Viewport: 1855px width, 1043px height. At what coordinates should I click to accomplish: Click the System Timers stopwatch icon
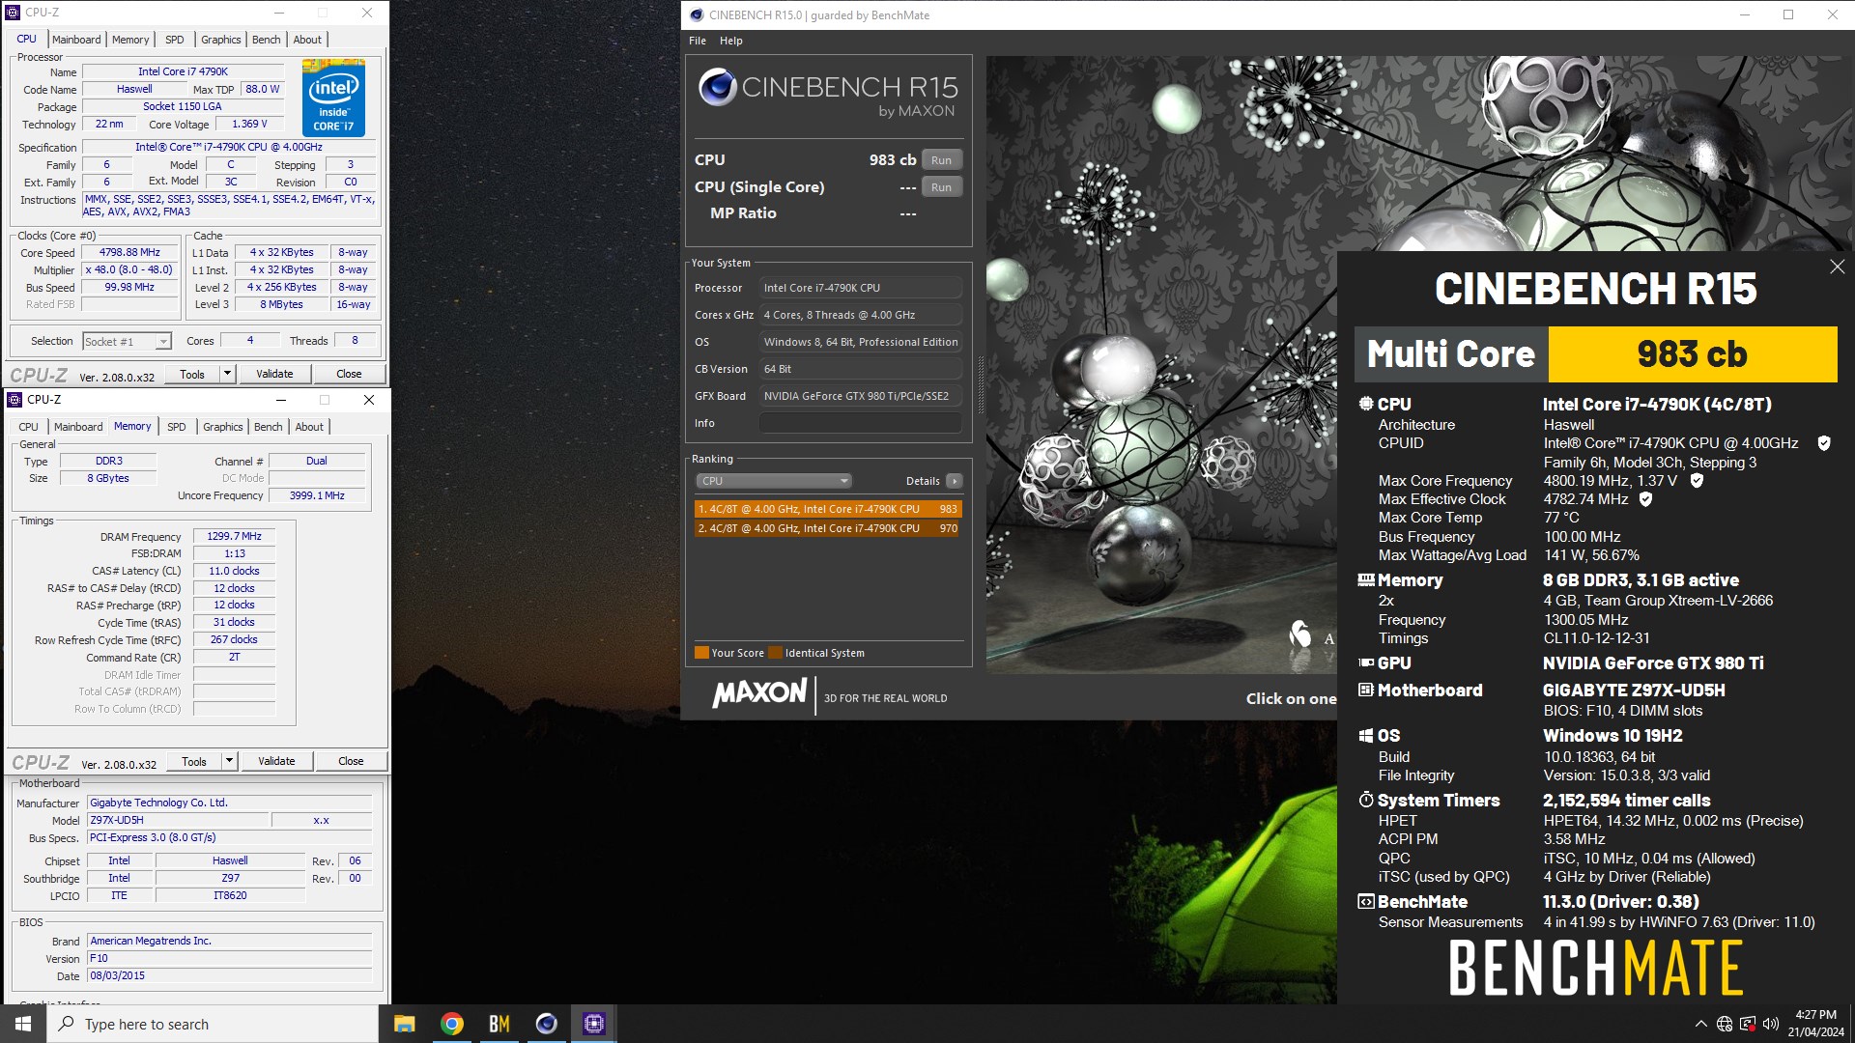click(x=1365, y=800)
